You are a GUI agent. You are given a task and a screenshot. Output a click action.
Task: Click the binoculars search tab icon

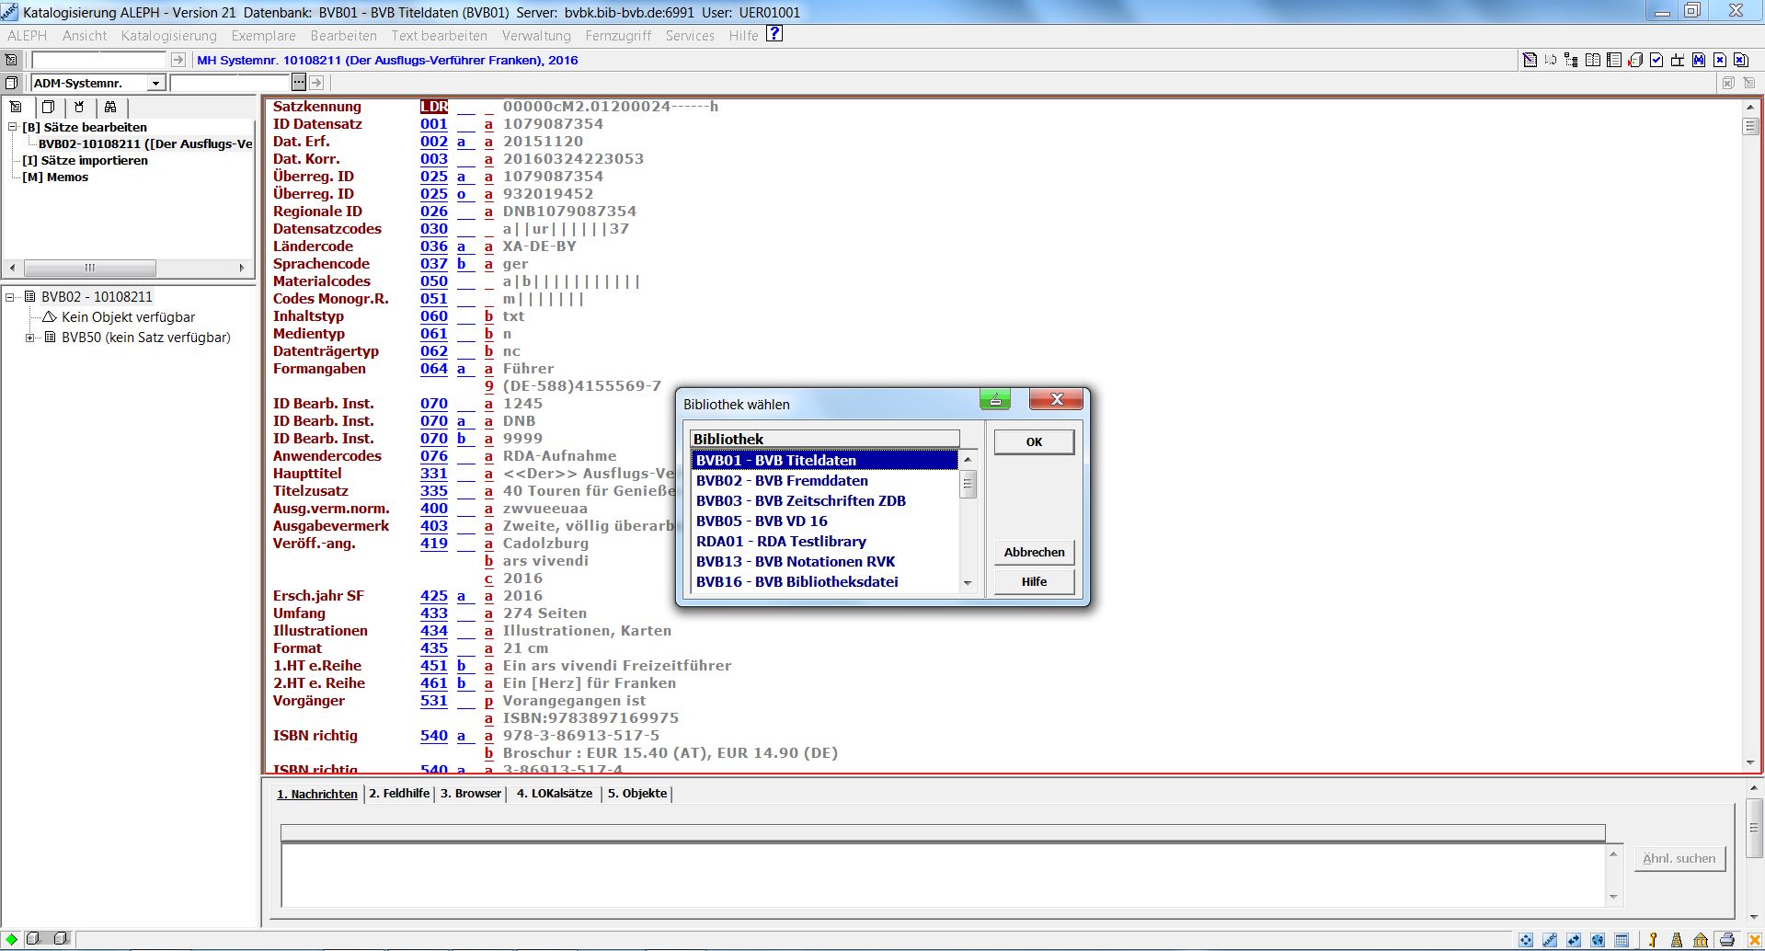click(110, 107)
